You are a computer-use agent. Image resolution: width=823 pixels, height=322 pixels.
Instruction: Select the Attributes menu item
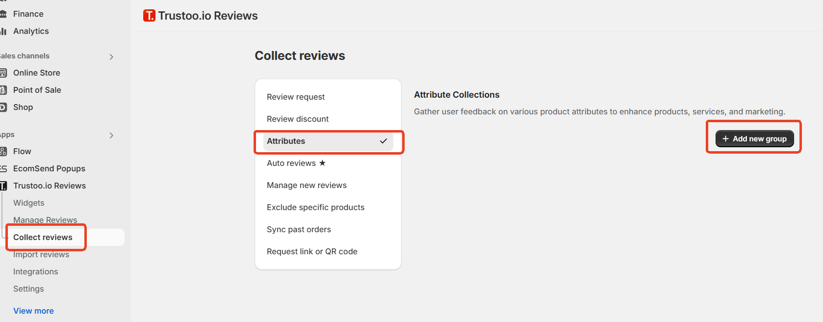click(x=328, y=141)
